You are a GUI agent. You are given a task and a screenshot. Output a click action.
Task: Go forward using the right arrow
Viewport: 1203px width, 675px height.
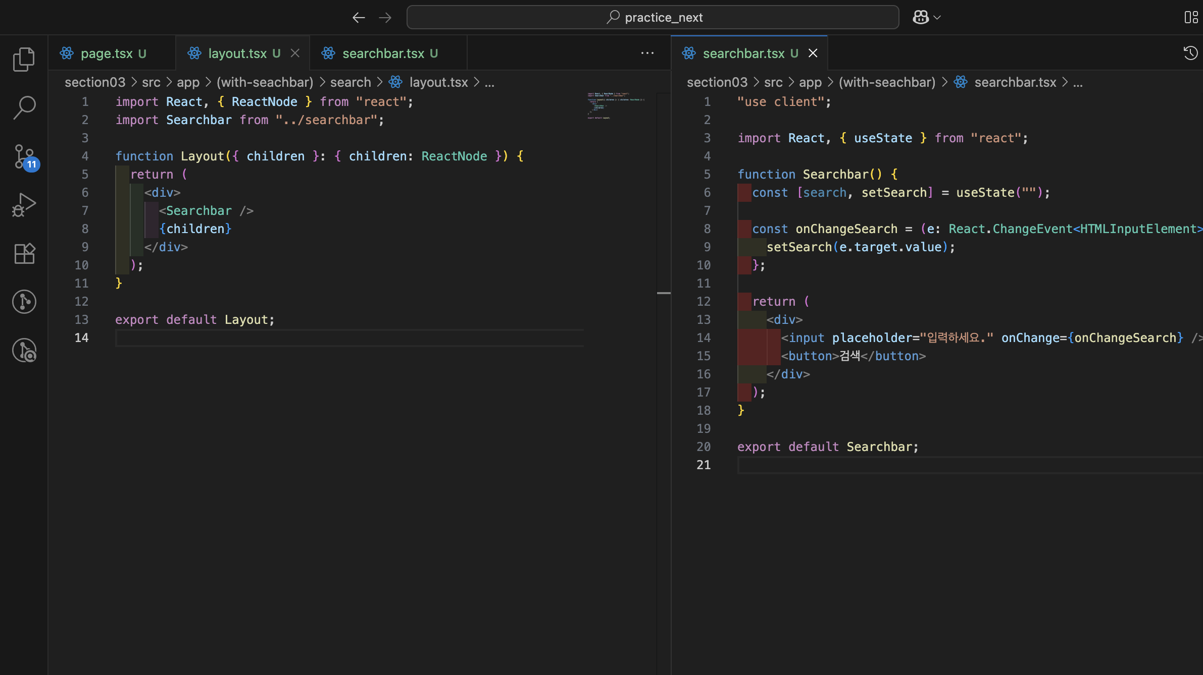[385, 18]
